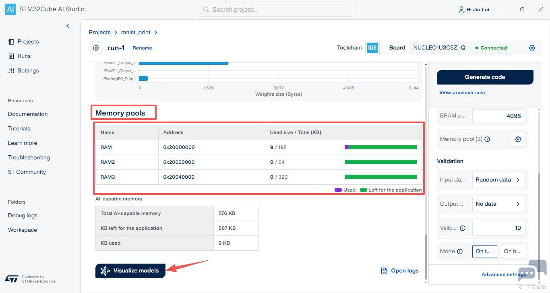The width and height of the screenshot is (550, 293).
Task: Open Memory pool settings gear button
Action: pos(518,139)
